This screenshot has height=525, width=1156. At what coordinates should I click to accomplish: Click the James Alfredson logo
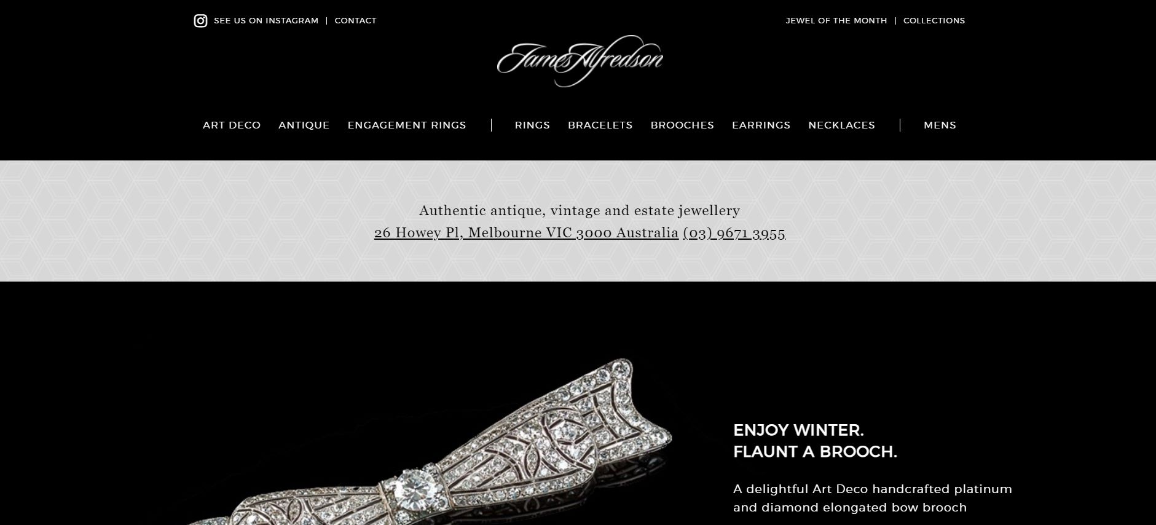click(580, 61)
